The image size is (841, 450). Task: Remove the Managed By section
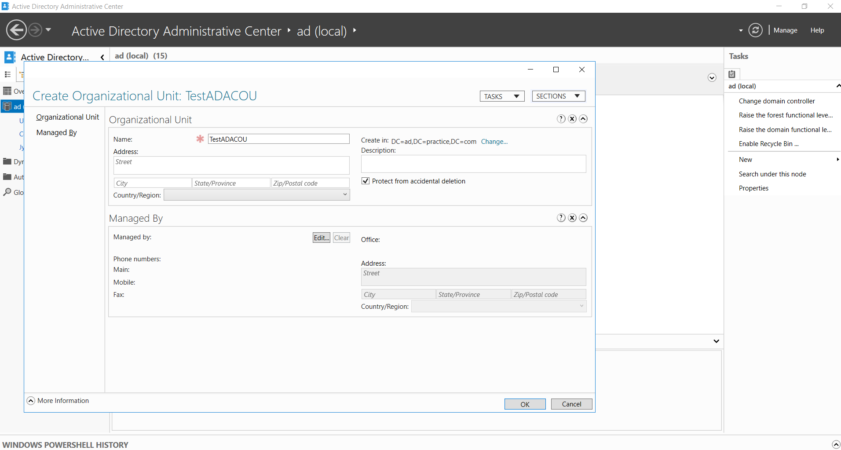(572, 218)
